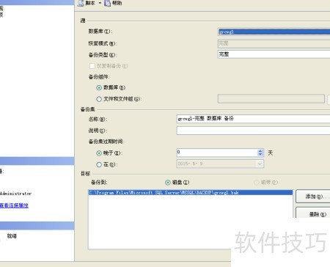330x267 pixels.
Task: Click the 脚本 script icon in toolbar
Action: click(x=81, y=3)
